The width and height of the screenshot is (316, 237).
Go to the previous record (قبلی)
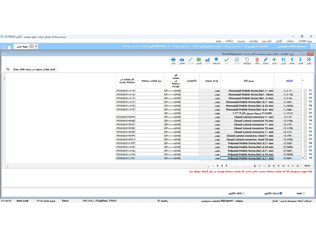pyautogui.click(x=301, y=61)
